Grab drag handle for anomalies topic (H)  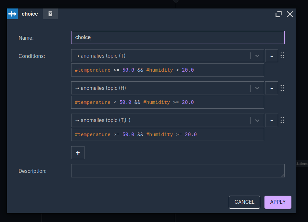(x=282, y=88)
